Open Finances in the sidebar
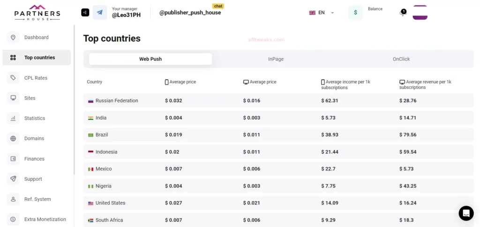This screenshot has height=227, width=480. pos(34,159)
